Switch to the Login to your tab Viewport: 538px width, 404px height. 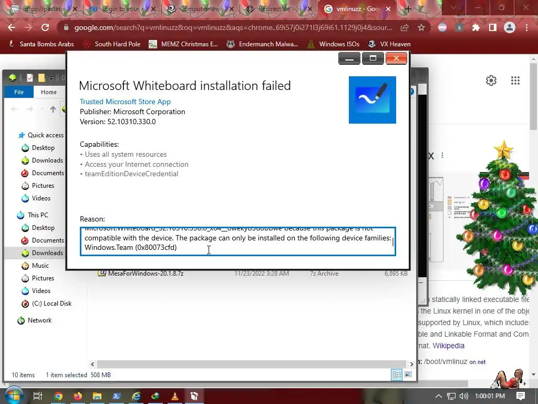[121, 9]
